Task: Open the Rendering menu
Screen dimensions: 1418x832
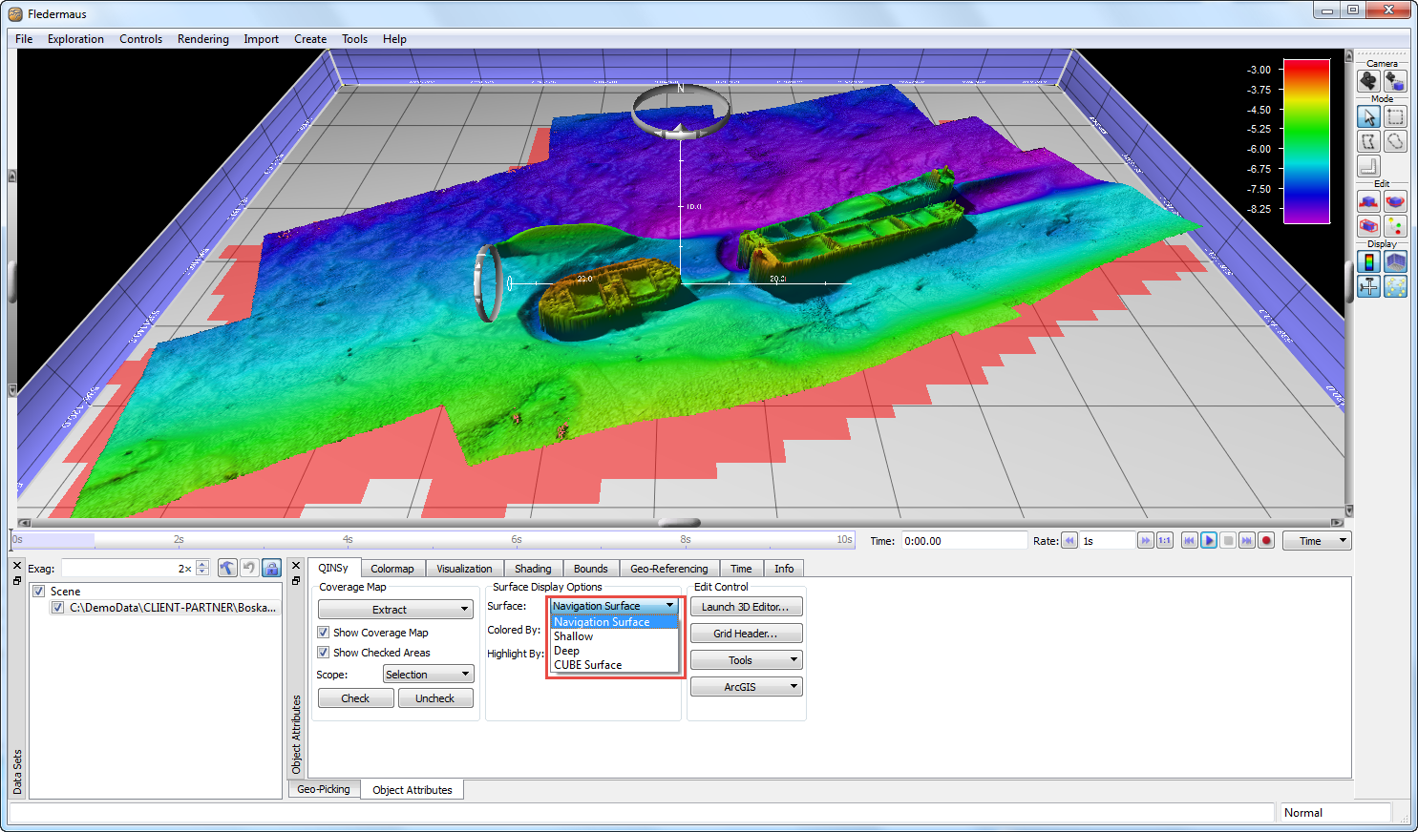Action: tap(202, 39)
